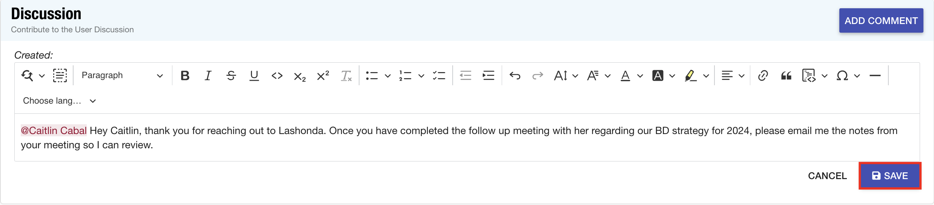This screenshot has height=205, width=934.
Task: Apply superscript formatting
Action: pos(323,75)
